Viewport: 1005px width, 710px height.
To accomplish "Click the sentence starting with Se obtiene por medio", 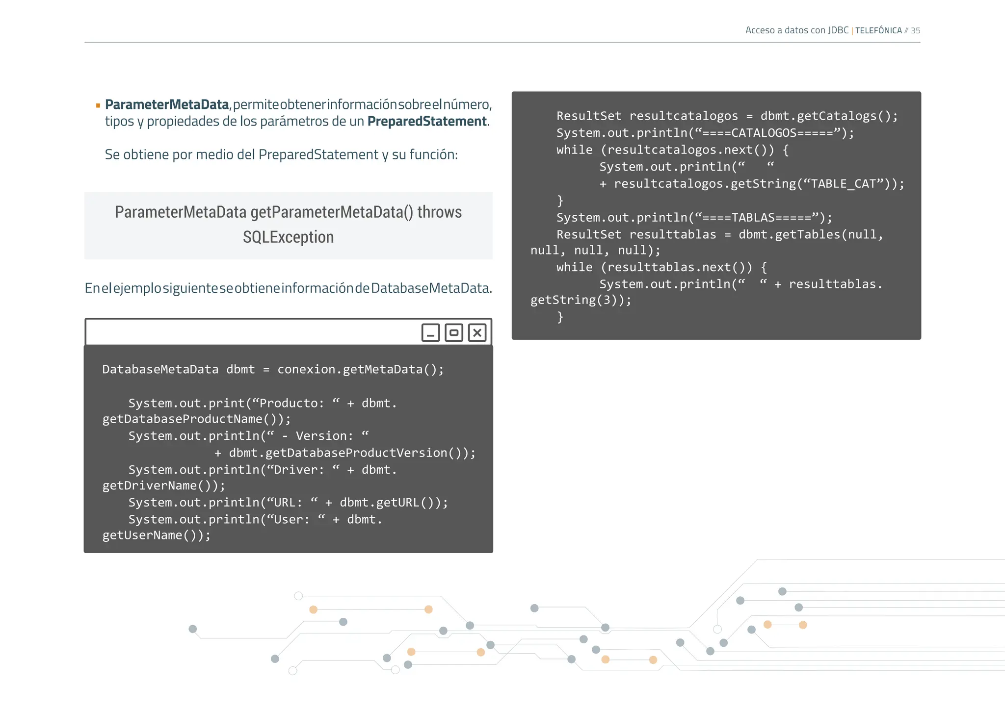I will point(281,154).
